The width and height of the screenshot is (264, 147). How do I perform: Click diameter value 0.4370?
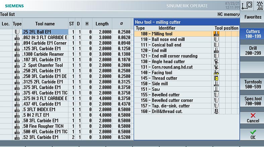click(124, 104)
